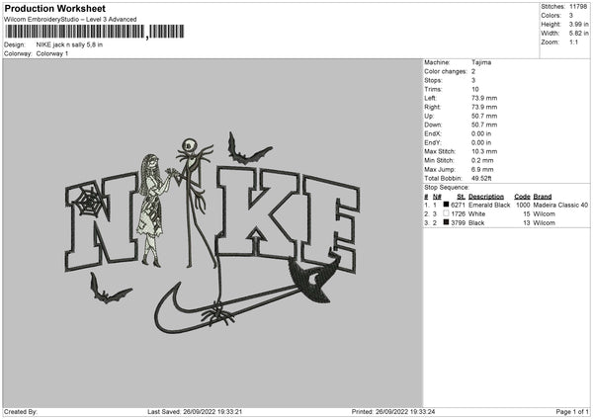593x419 pixels.
Task: Click the Max Jump value 6.9 mm
Action: click(482, 169)
